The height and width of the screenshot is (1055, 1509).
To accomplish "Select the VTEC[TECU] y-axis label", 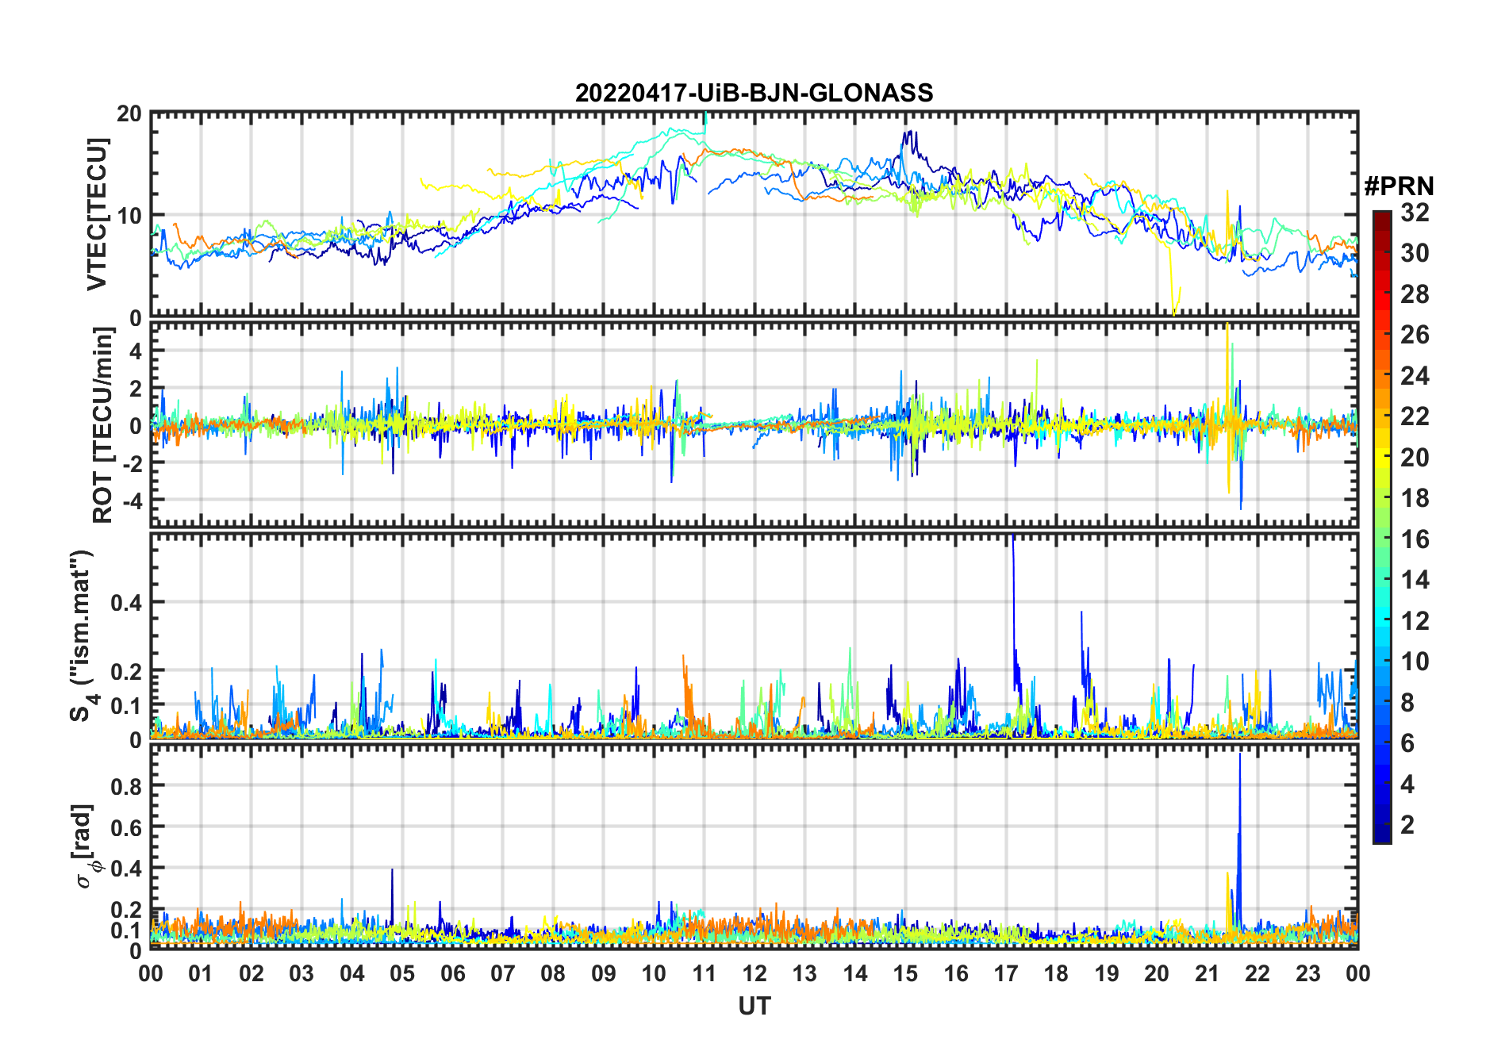I will point(97,214).
